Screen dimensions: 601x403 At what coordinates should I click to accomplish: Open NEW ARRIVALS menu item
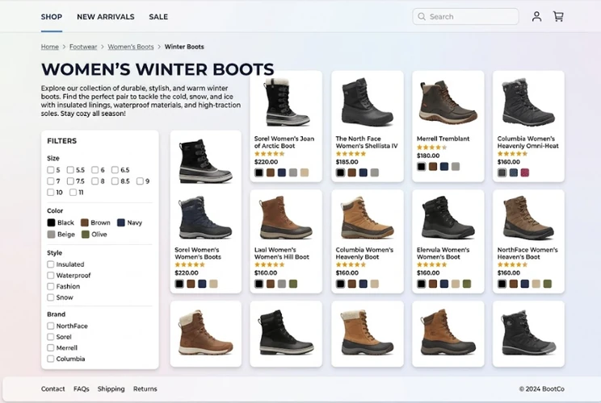105,17
